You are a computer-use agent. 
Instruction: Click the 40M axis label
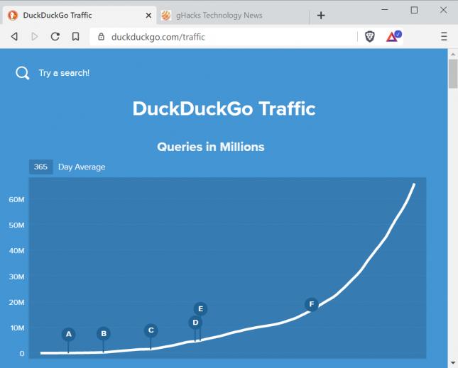click(16, 251)
